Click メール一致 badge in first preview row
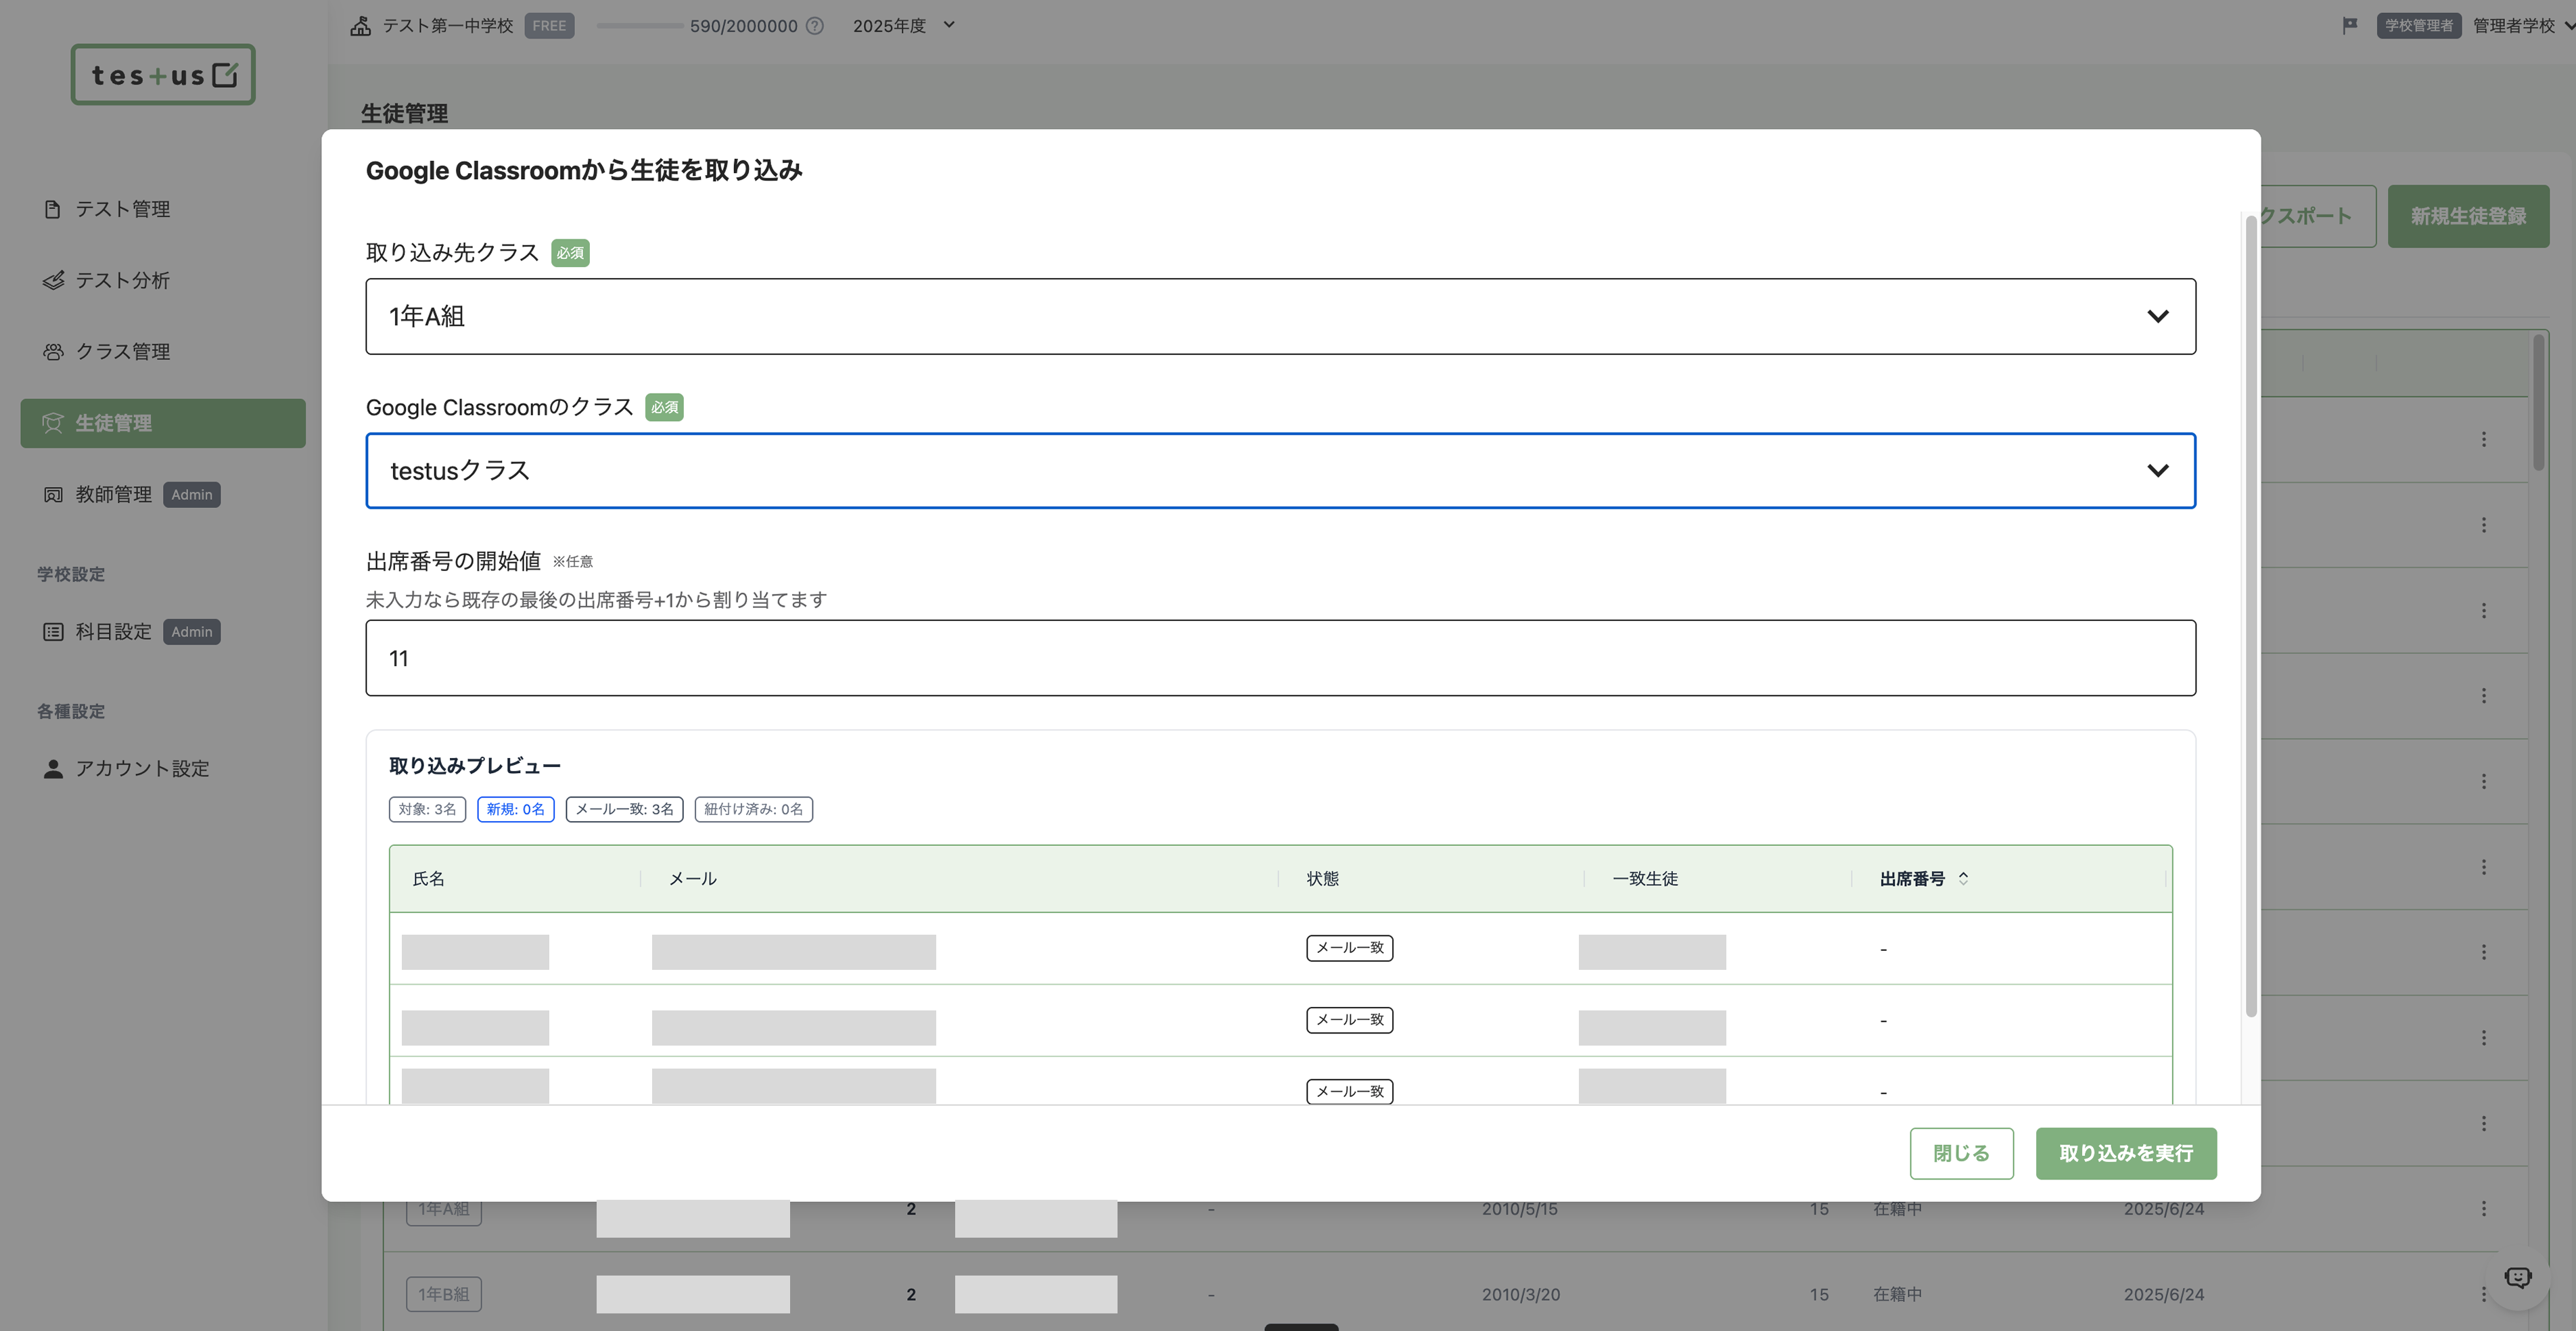2576x1331 pixels. click(x=1350, y=948)
